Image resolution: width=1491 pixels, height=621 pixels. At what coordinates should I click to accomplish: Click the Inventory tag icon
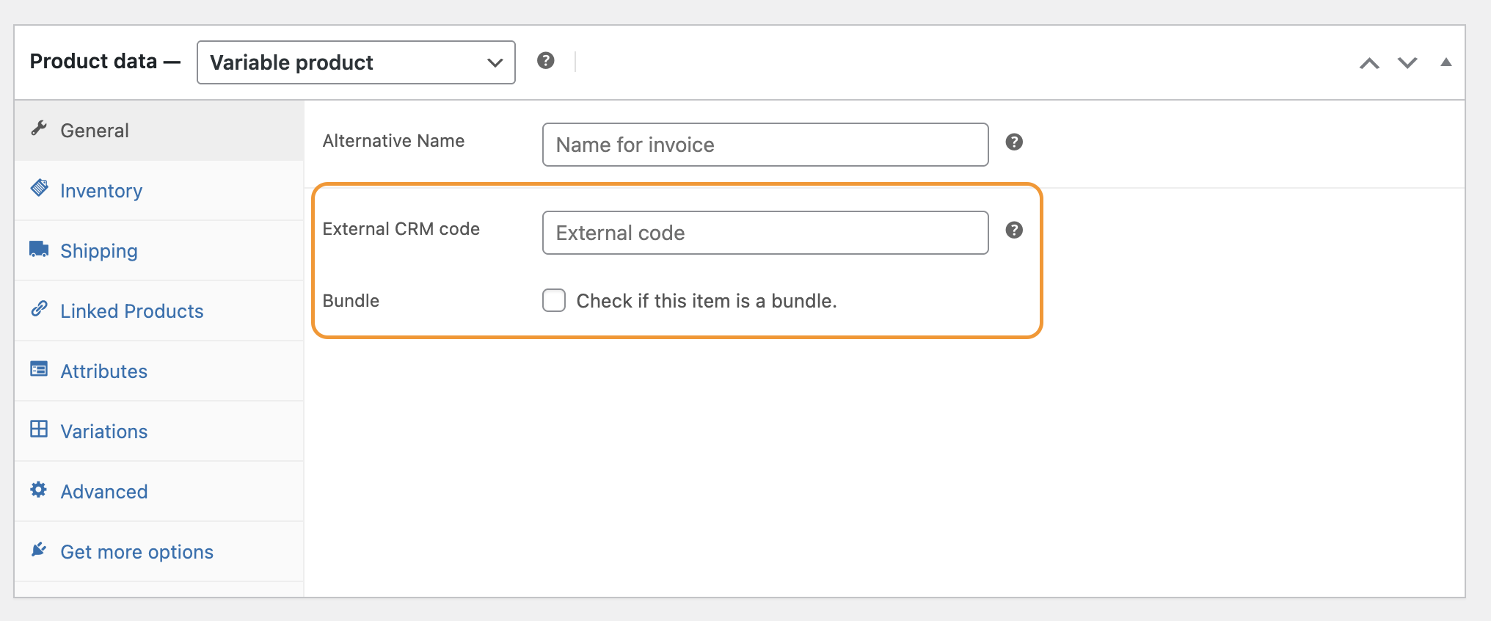coord(39,188)
